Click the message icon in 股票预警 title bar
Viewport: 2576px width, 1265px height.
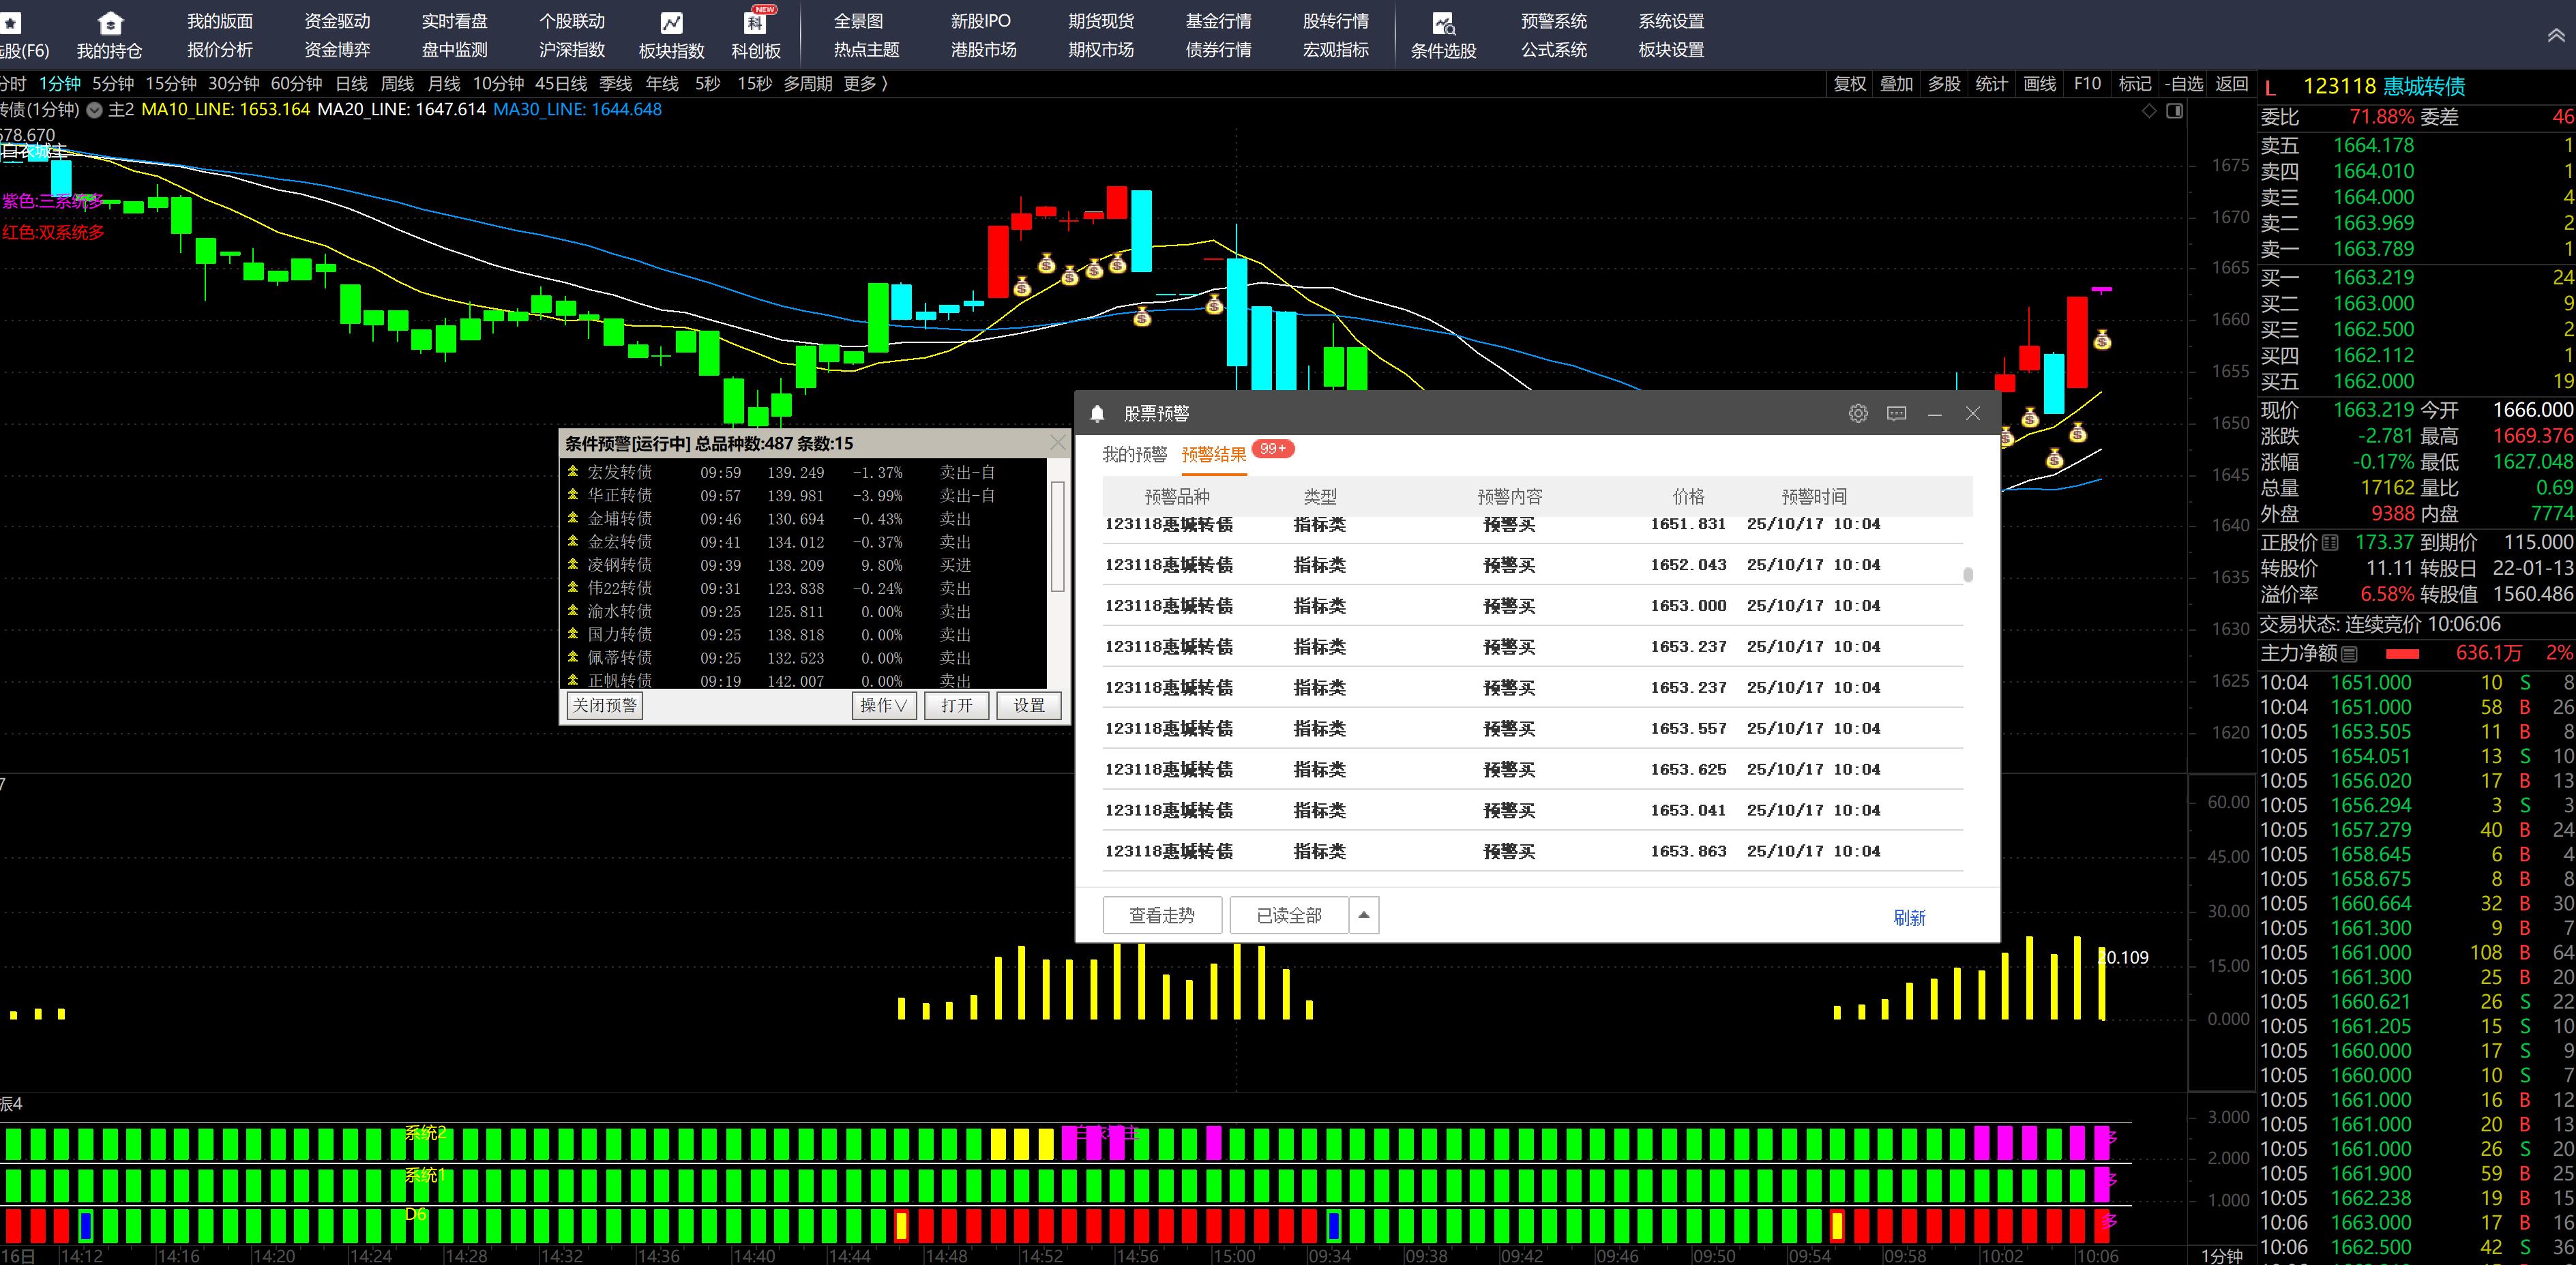(x=1896, y=413)
